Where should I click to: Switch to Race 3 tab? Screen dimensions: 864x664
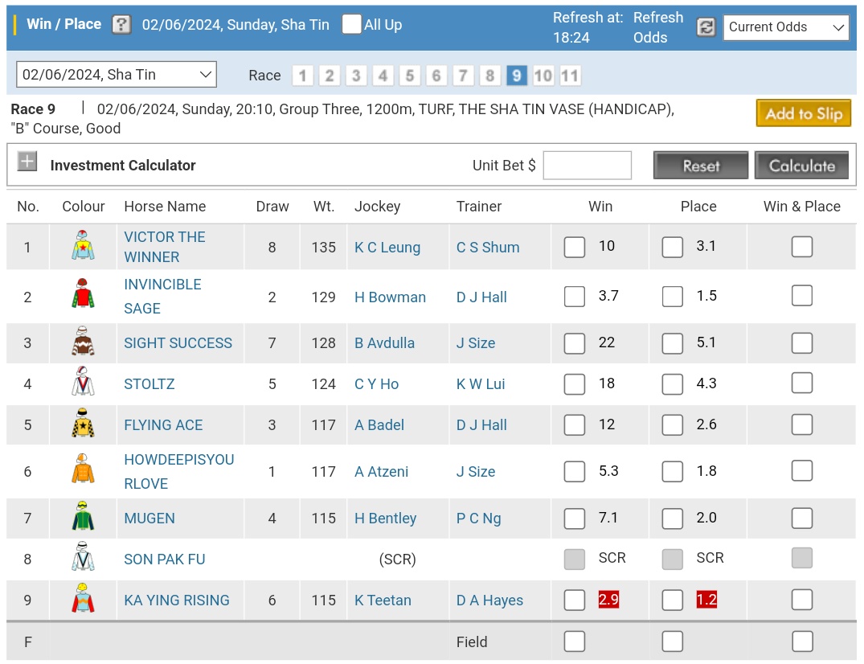[356, 76]
